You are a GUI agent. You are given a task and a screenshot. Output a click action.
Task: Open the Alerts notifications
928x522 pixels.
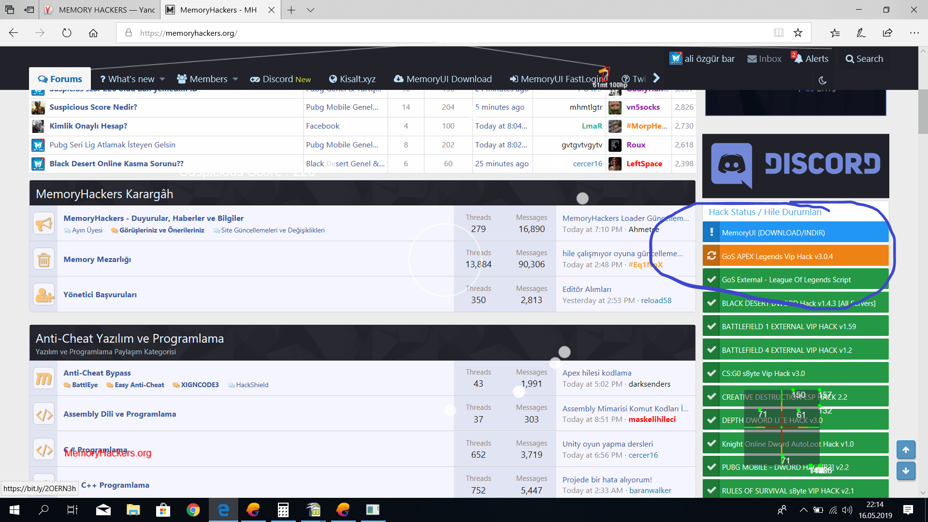click(812, 59)
